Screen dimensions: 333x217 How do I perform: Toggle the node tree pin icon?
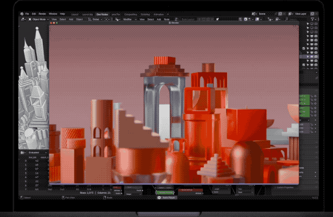[x=218, y=19]
